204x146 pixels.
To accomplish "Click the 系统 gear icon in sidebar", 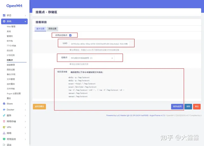I will click(4, 21).
